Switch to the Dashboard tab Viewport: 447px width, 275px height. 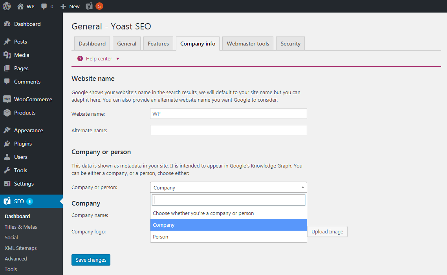click(92, 44)
